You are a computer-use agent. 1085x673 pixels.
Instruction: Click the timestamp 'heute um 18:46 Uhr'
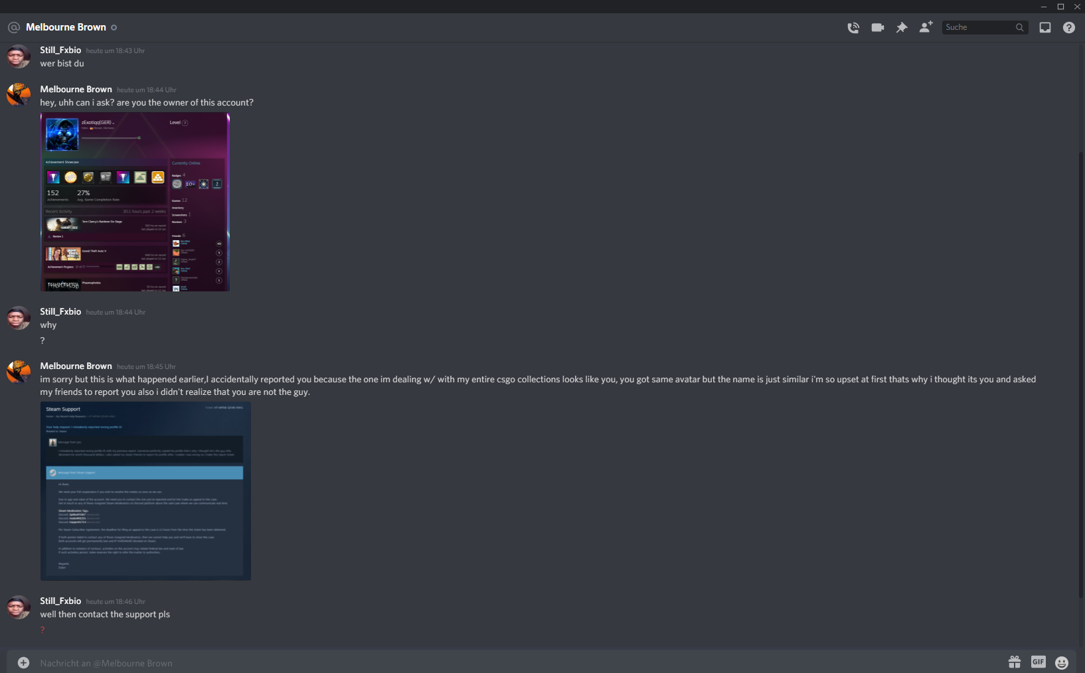(116, 601)
